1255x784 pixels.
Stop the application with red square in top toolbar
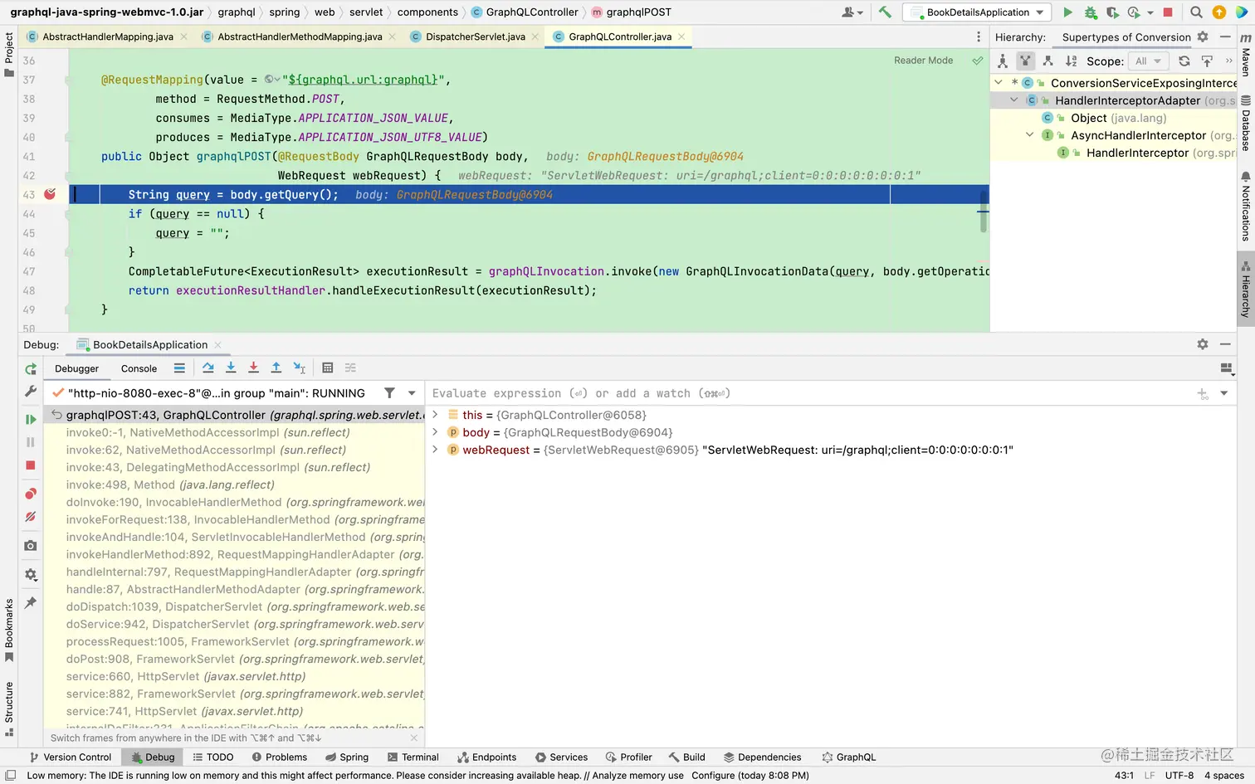click(x=1168, y=12)
